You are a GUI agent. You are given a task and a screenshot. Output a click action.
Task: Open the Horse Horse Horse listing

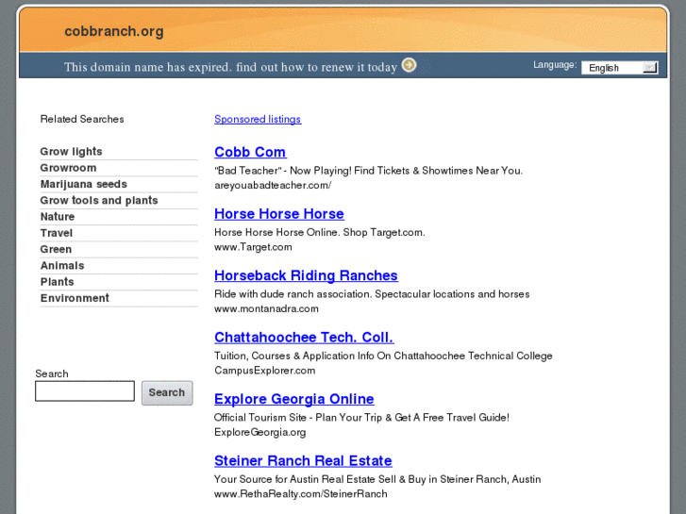[279, 214]
